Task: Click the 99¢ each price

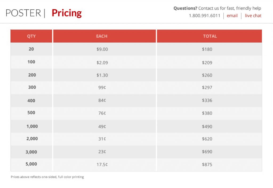Action: (102, 87)
